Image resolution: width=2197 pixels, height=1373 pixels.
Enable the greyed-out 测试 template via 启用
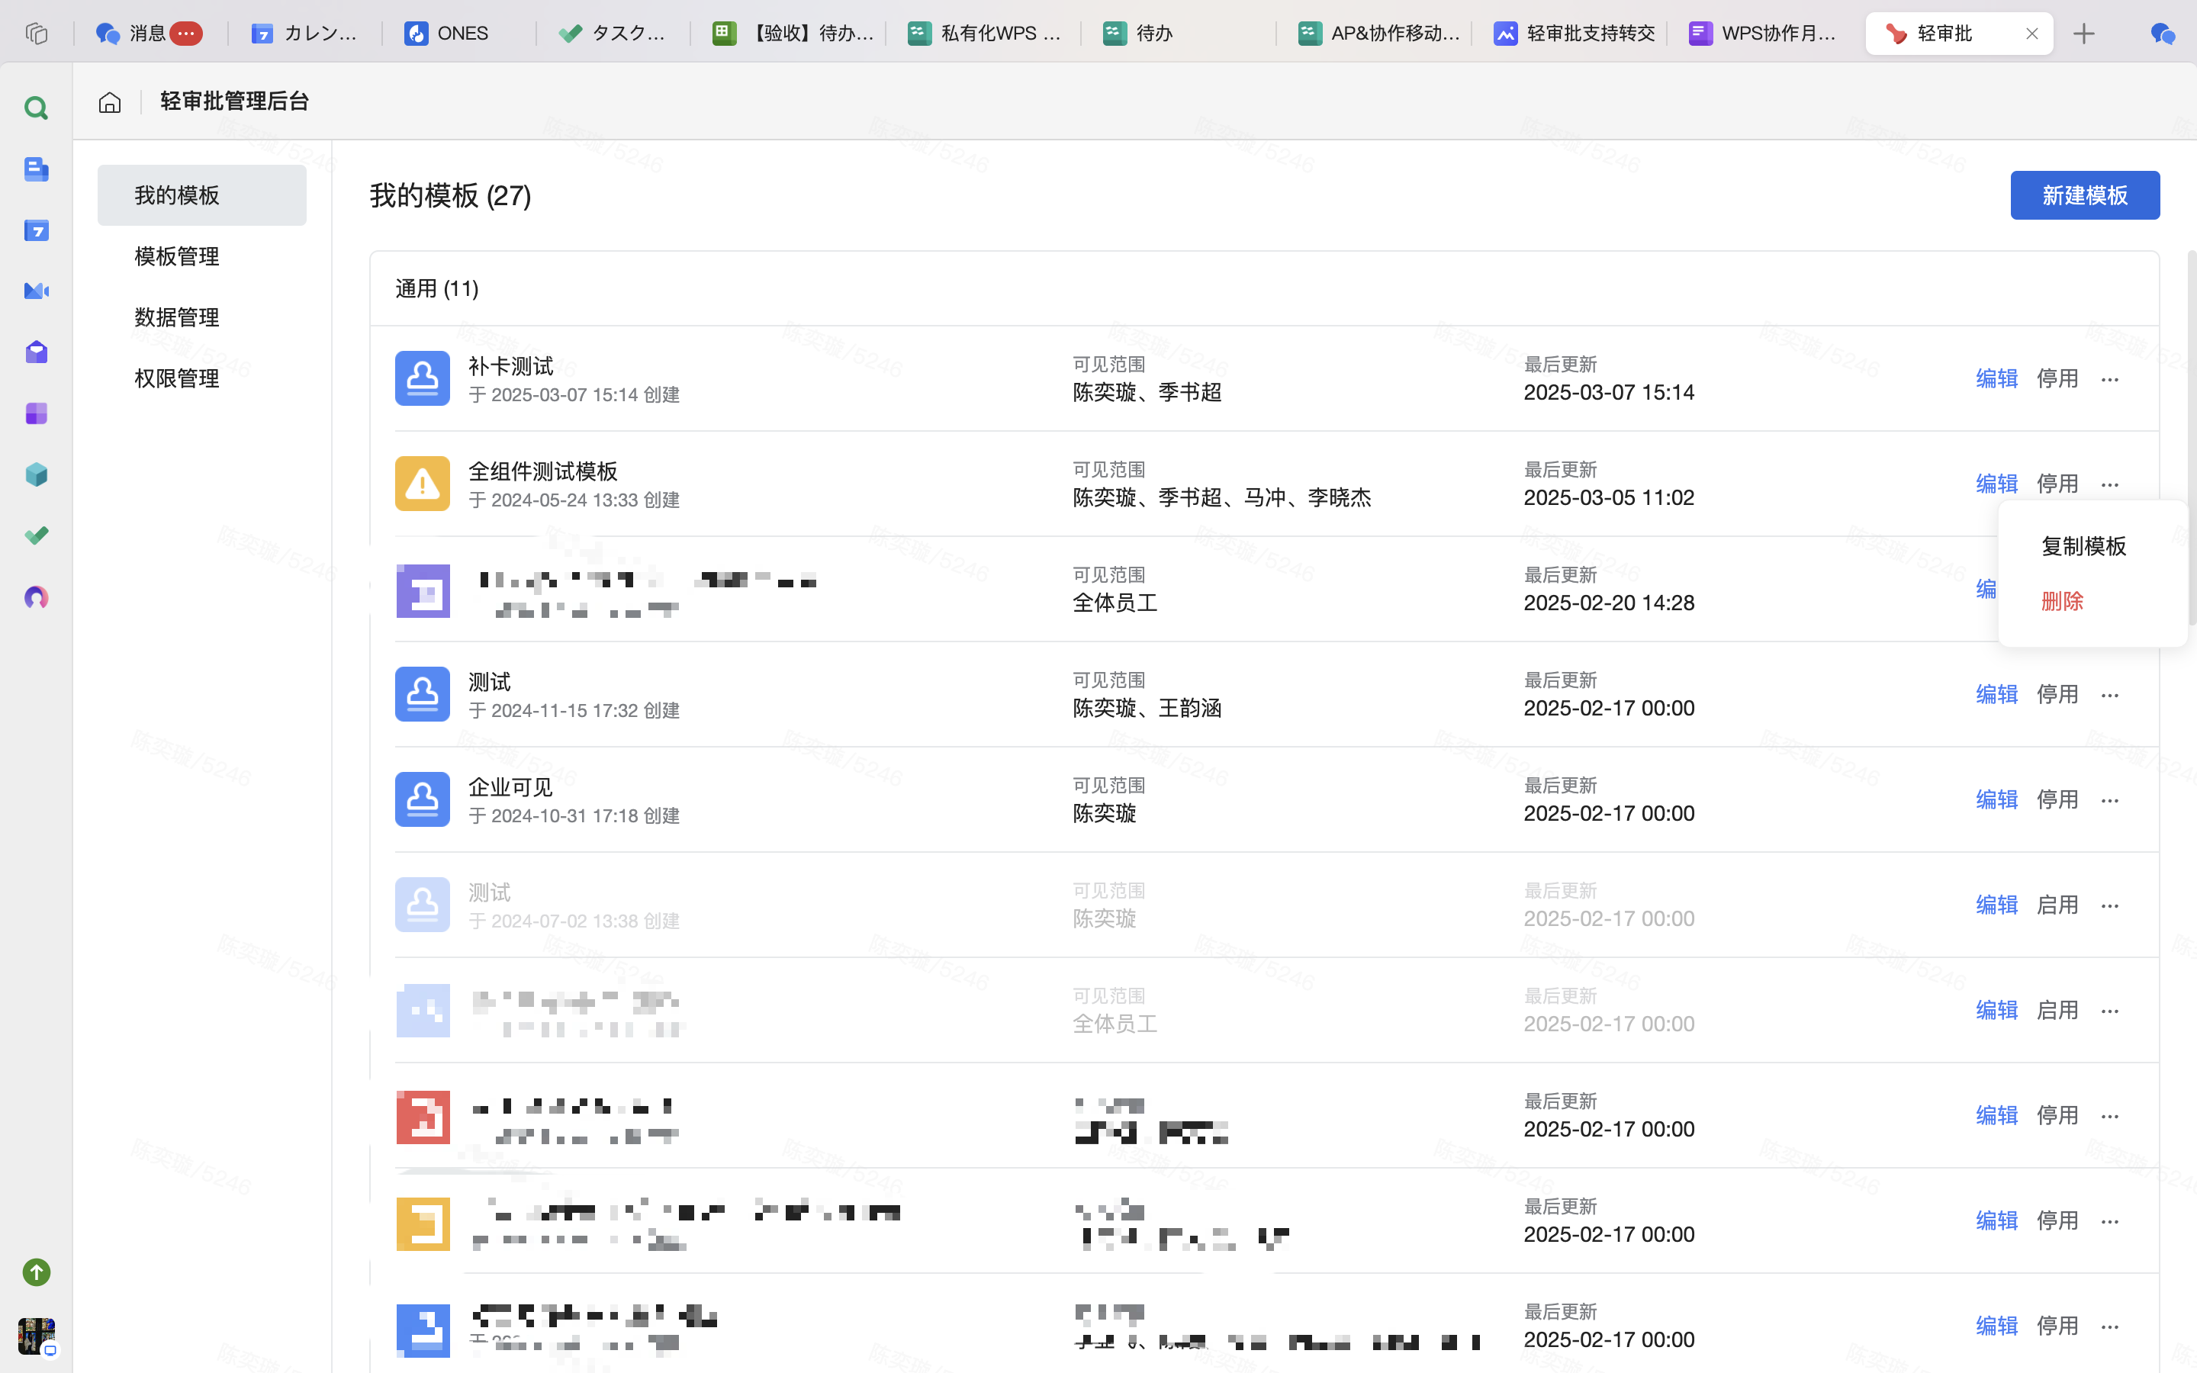[2057, 905]
